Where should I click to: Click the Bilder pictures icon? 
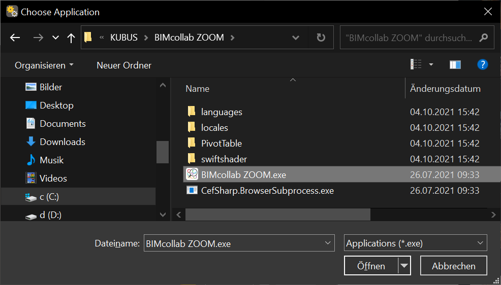[30, 87]
